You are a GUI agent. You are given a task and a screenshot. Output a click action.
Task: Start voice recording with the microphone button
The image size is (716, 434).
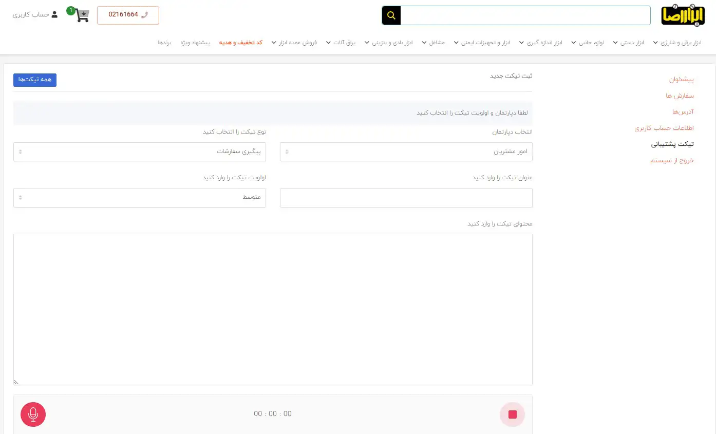click(x=33, y=414)
